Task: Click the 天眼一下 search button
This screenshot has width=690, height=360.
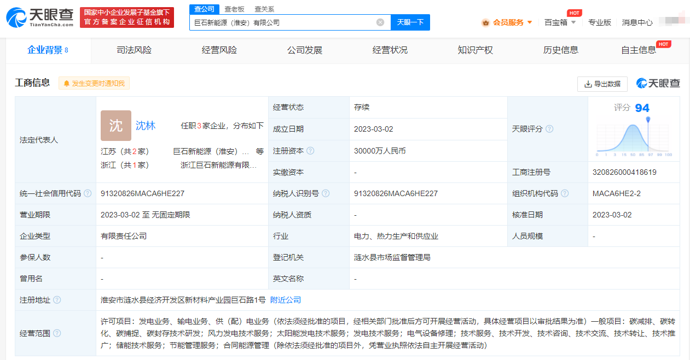Action: [x=410, y=22]
